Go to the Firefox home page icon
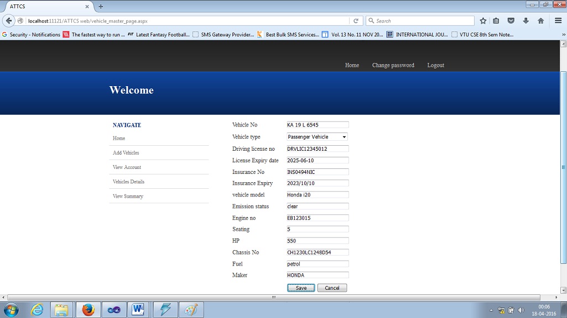 click(x=540, y=21)
